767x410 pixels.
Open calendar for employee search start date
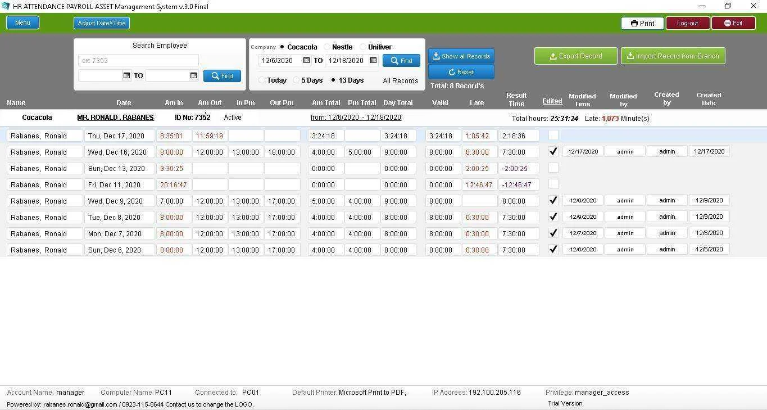point(126,75)
